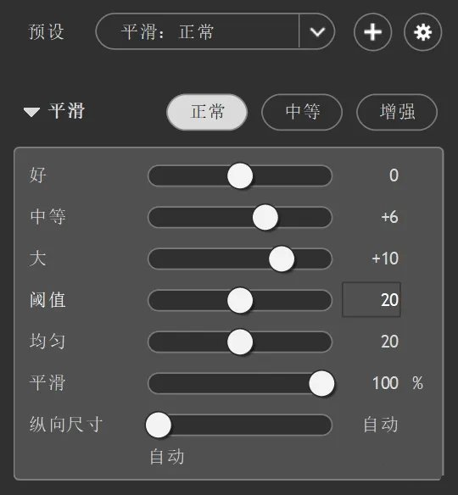The width and height of the screenshot is (458, 495).
Task: Click the plus icon to add preset
Action: (x=372, y=32)
